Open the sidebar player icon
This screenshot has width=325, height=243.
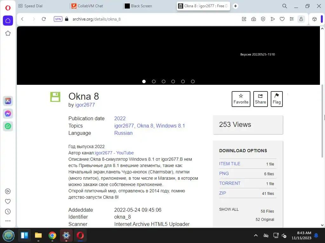pos(8,191)
